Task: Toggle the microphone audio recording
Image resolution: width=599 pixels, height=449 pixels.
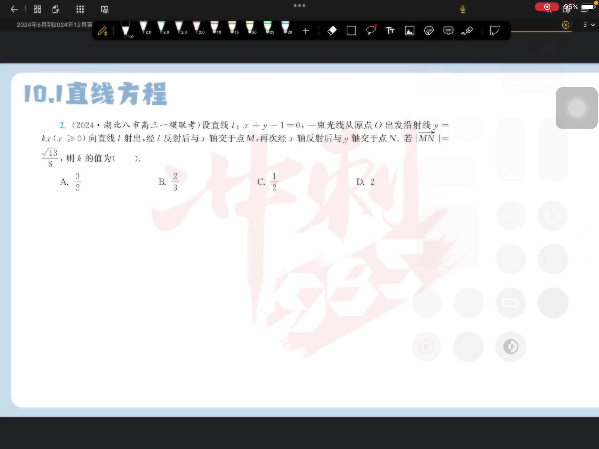Action: click(463, 9)
